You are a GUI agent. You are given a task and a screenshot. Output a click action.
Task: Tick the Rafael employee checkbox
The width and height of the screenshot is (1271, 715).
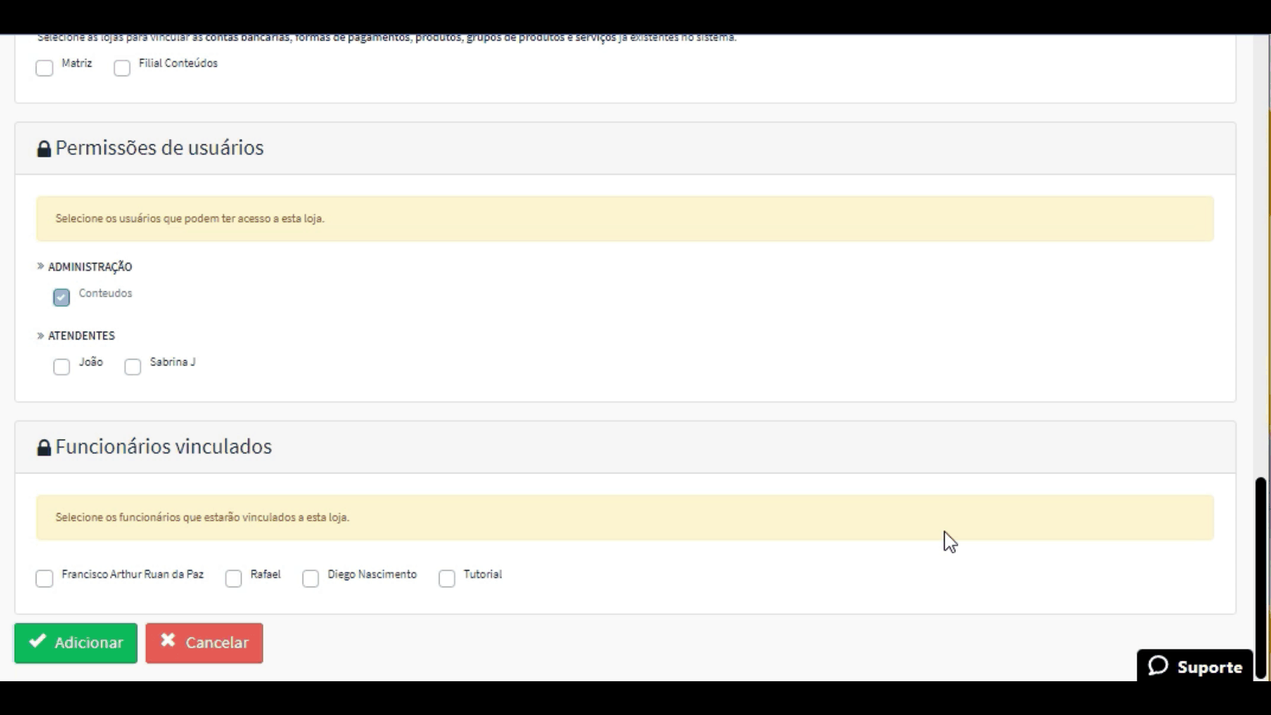pyautogui.click(x=234, y=579)
